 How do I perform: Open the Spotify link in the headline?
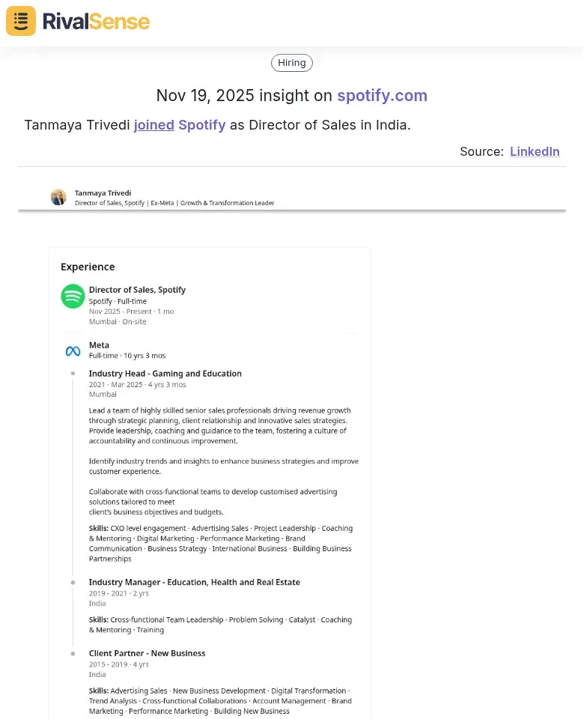pos(201,125)
